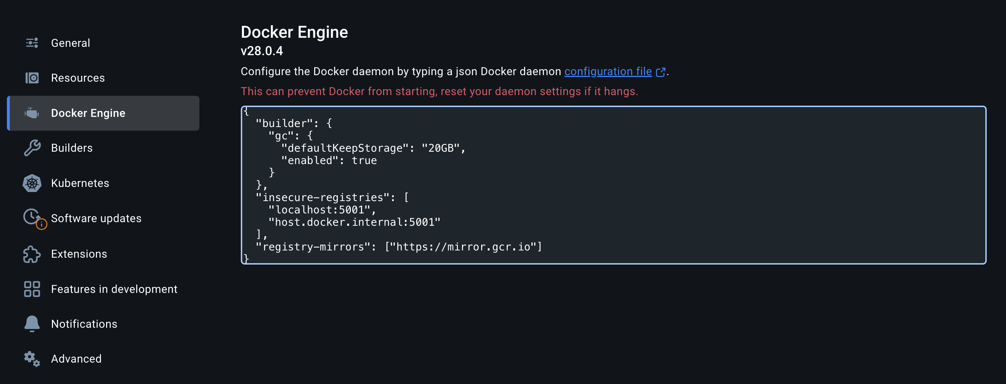Viewport: 1006px width, 384px height.
Task: Click the General settings sliders icon
Action: [x=32, y=43]
